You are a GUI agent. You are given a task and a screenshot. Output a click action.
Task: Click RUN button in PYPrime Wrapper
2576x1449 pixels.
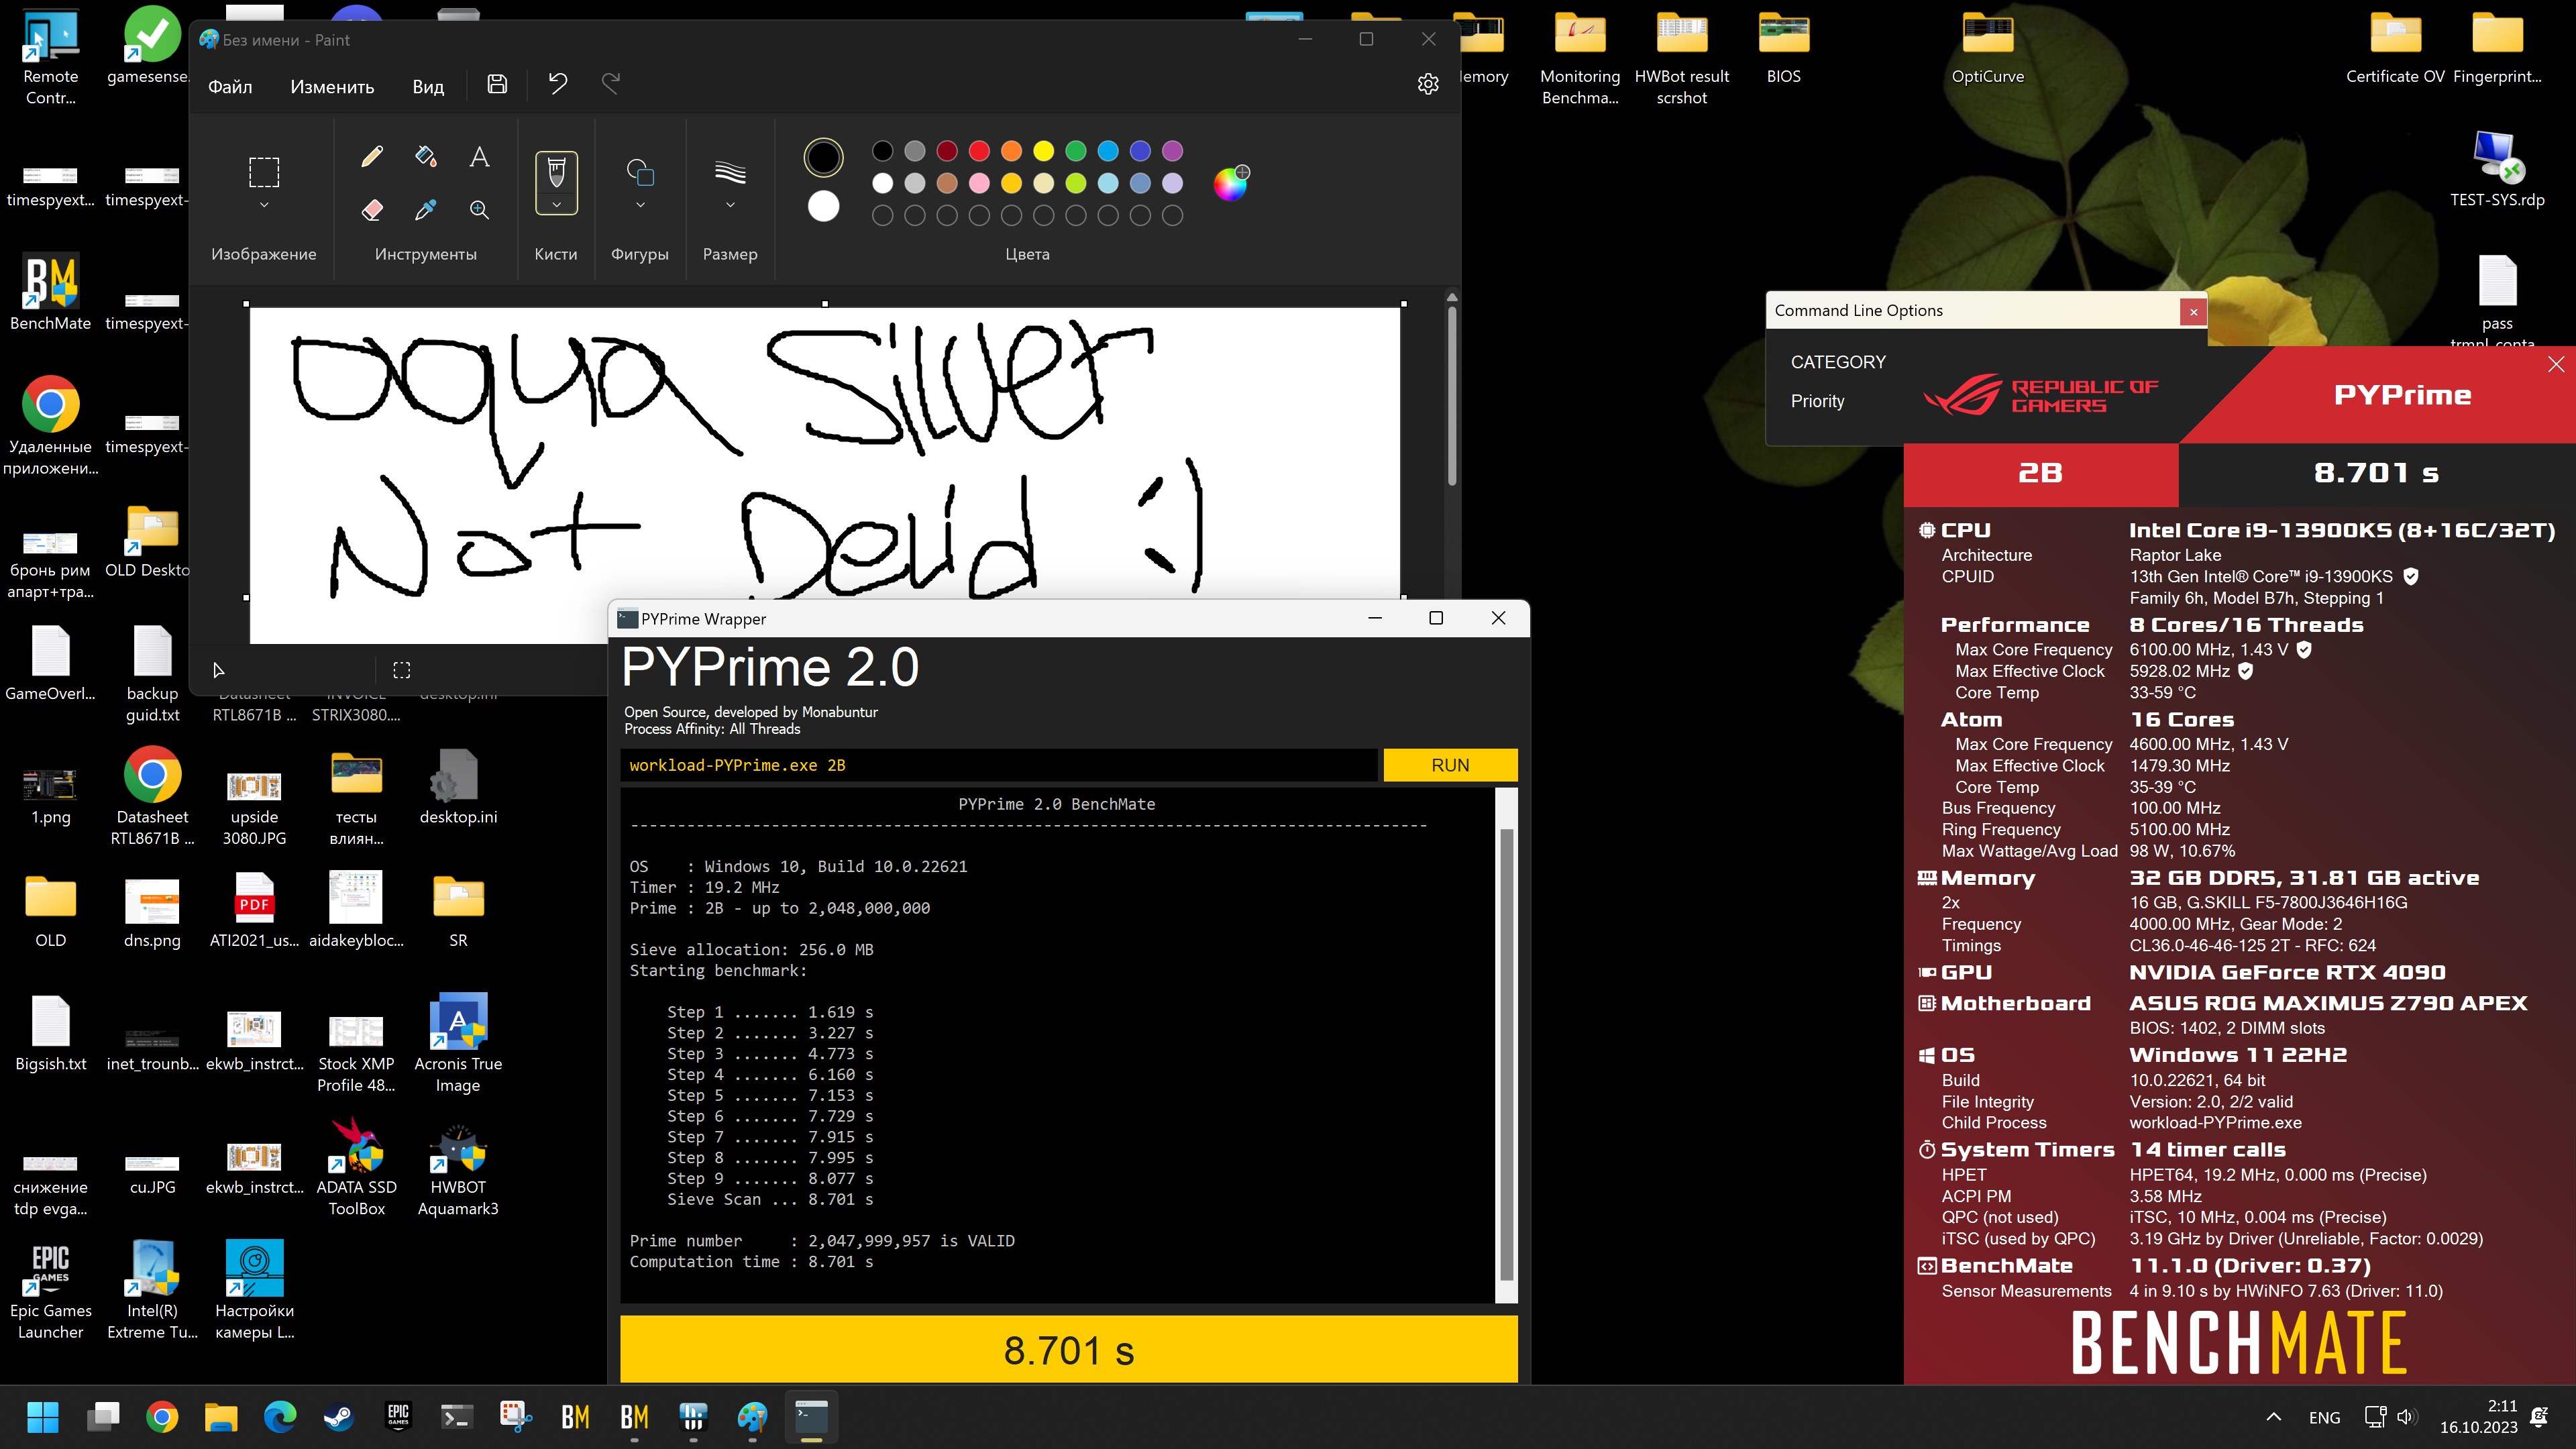pos(1450,765)
